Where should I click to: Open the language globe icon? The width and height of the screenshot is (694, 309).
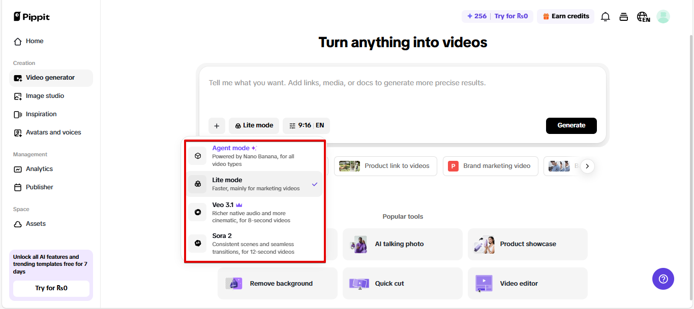643,17
